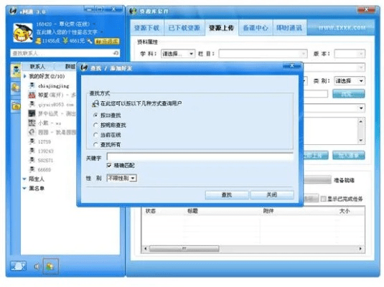
Task: Open the 资源下载 tab
Action: 147,28
